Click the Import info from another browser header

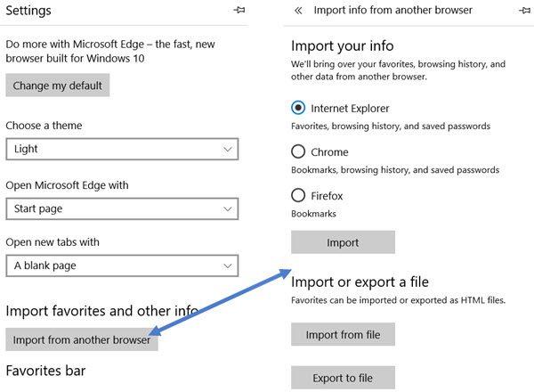pyautogui.click(x=392, y=10)
